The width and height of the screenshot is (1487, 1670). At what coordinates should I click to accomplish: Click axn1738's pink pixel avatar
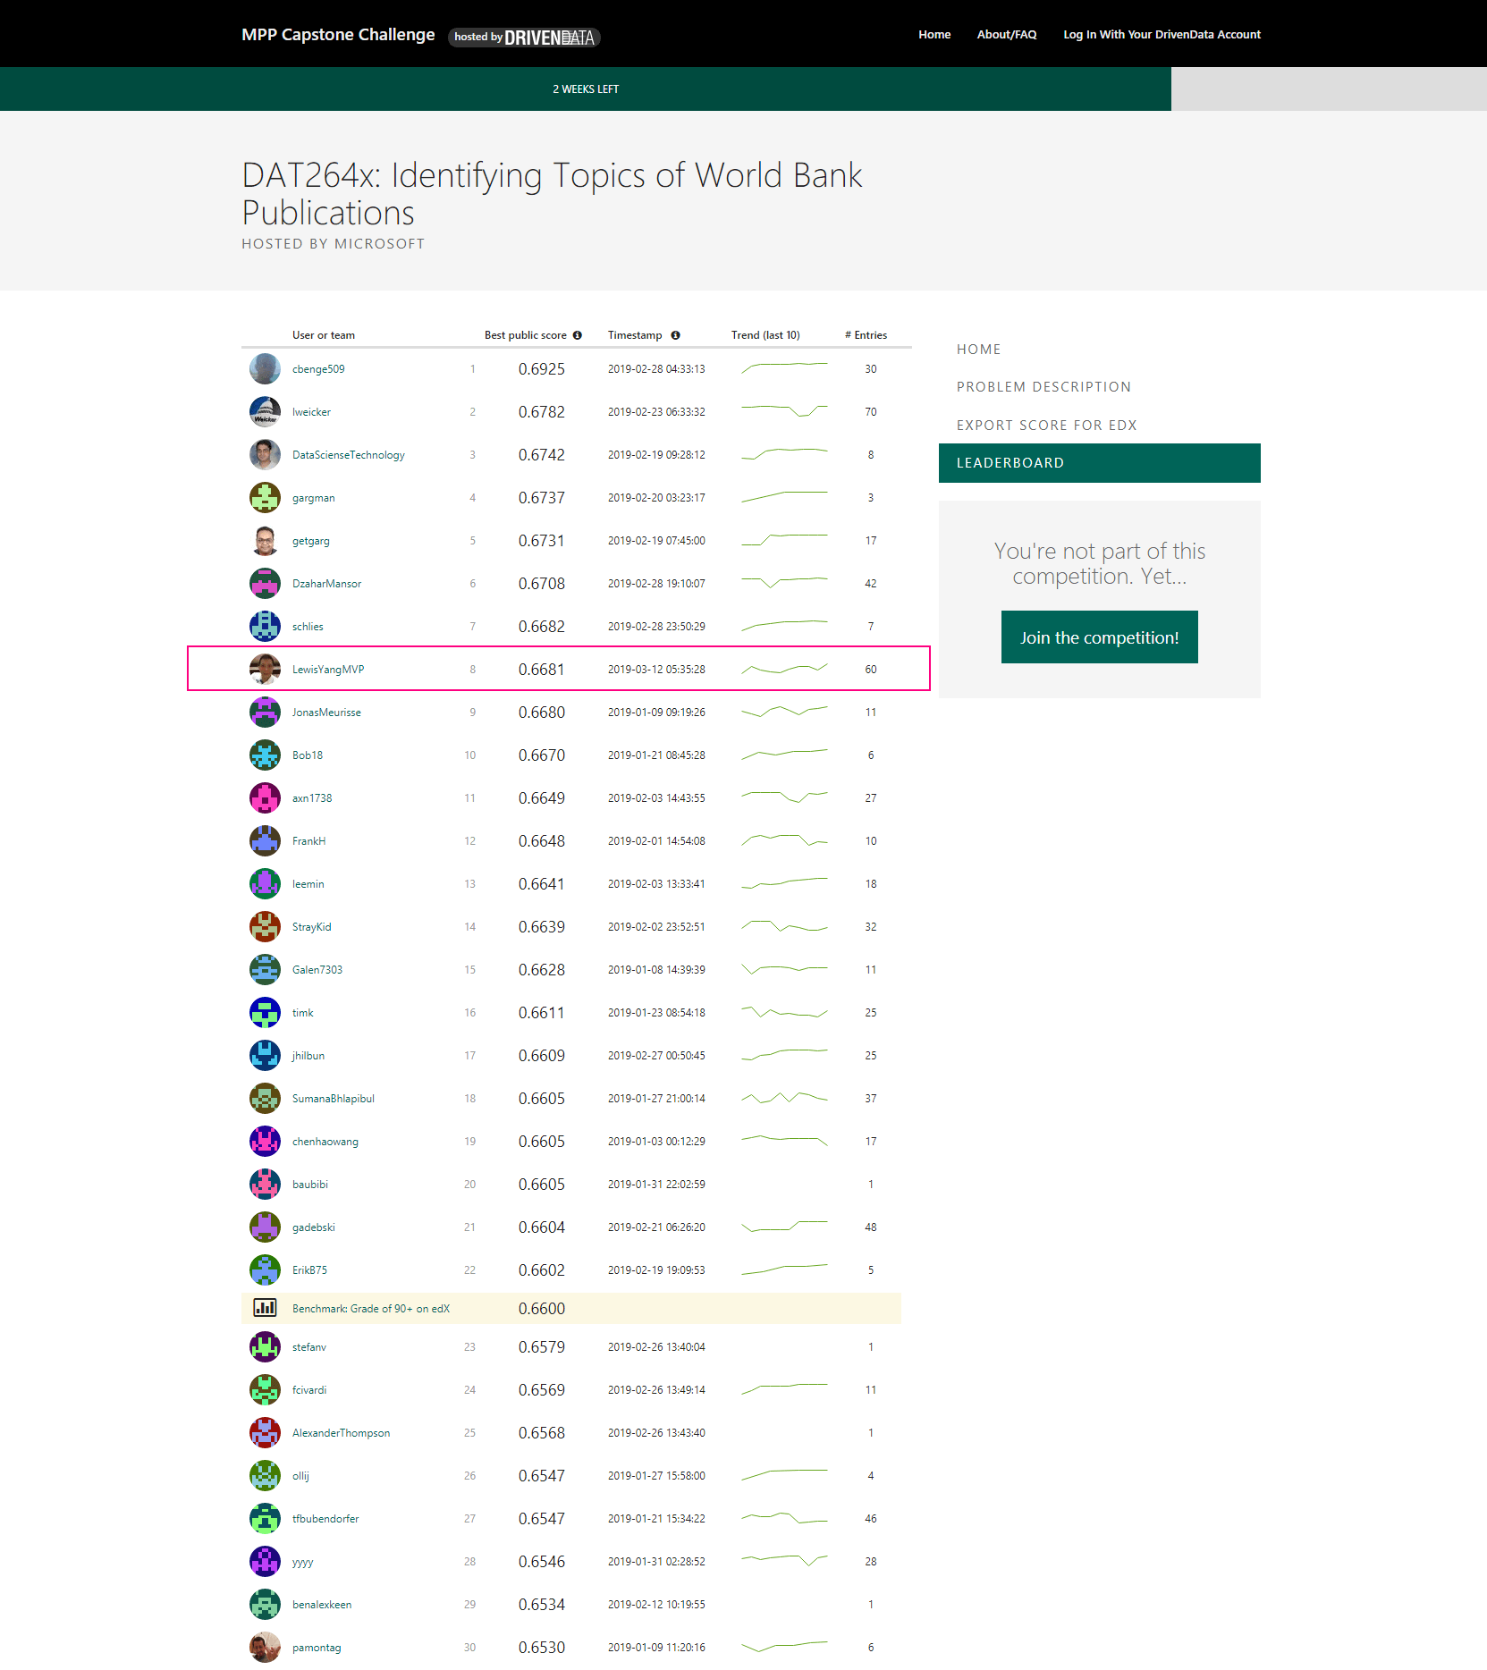(265, 797)
